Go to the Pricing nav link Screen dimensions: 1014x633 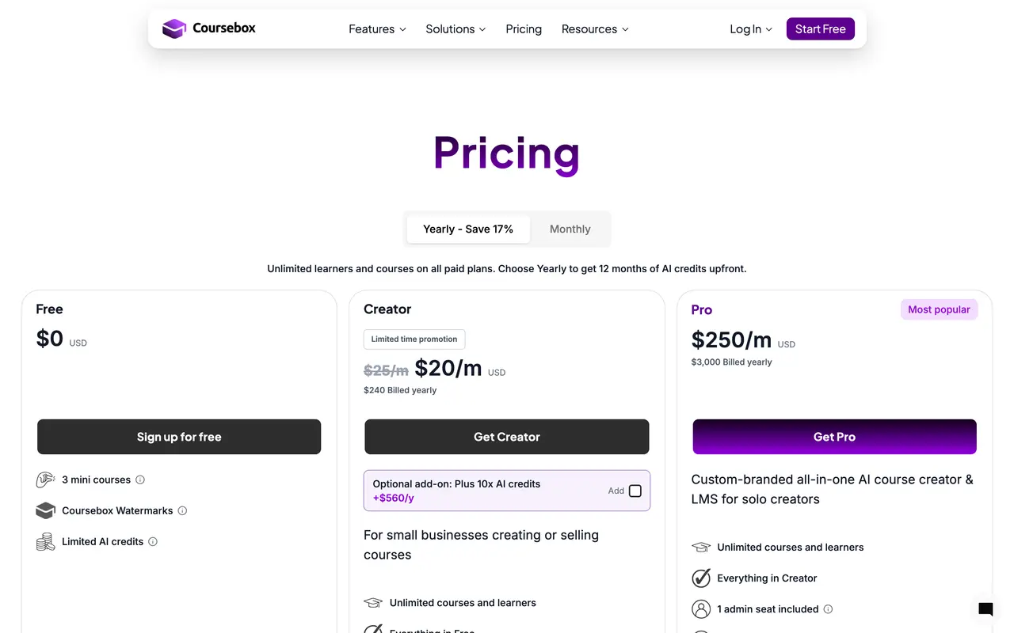pyautogui.click(x=524, y=29)
